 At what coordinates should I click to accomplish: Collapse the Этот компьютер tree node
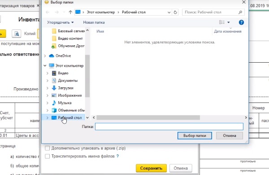(x=45, y=66)
